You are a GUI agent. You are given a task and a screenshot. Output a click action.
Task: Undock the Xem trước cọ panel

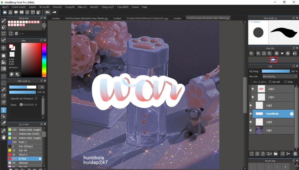tap(294, 18)
